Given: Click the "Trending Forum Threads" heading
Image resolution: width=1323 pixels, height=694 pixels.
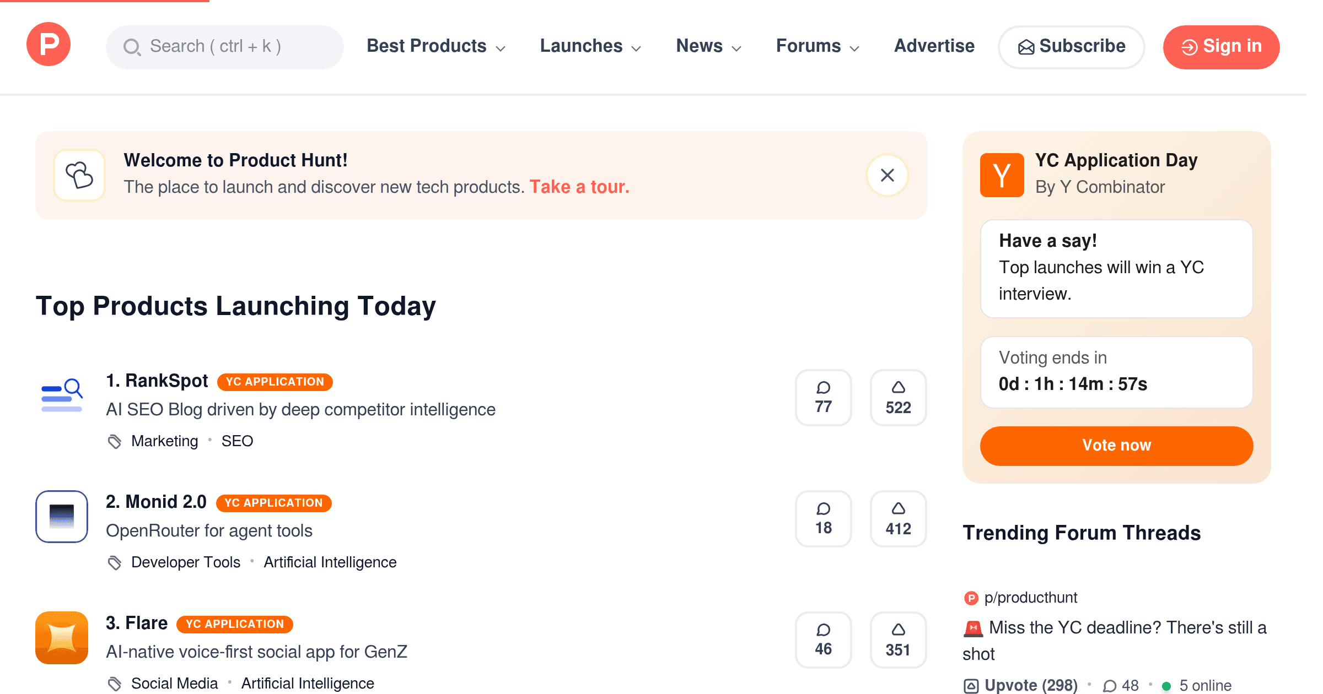Looking at the screenshot, I should pos(1082,533).
